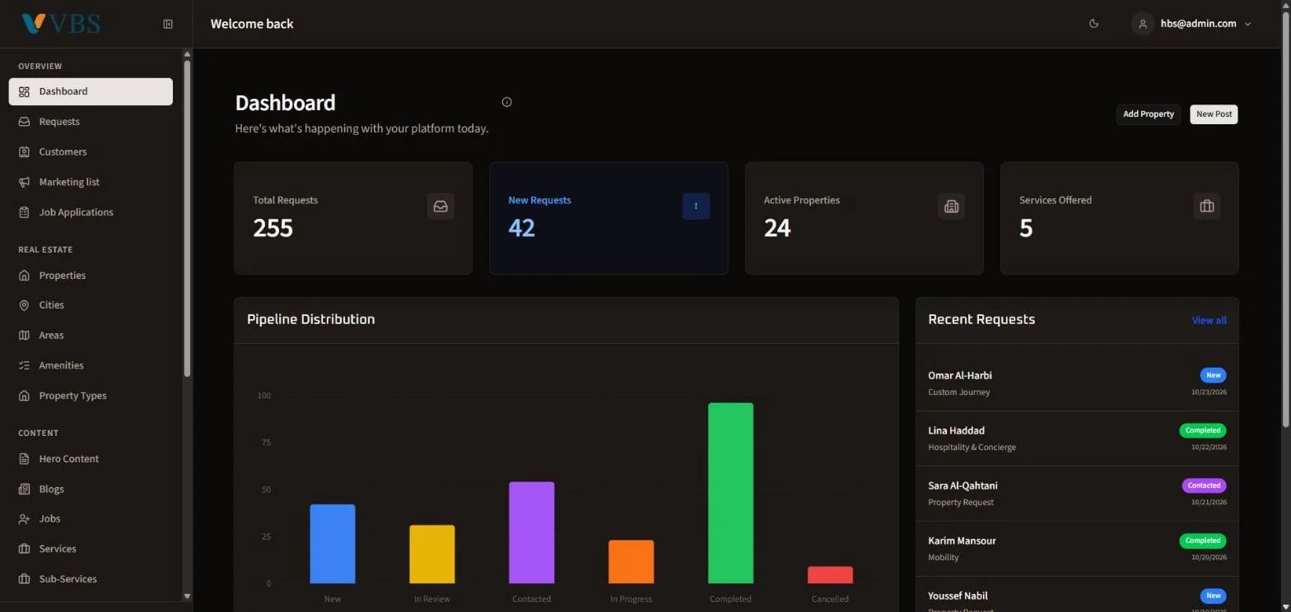Open Requests from the sidebar
Viewport: 1291px width, 612px height.
91,122
